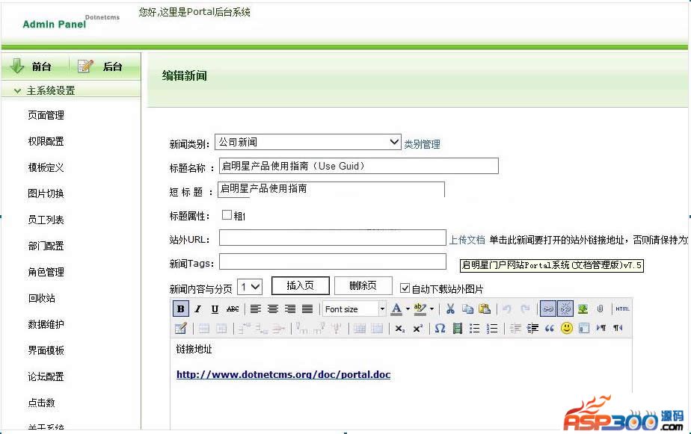Image resolution: width=691 pixels, height=434 pixels.
Task: Open 图片切换 in the sidebar
Action: pyautogui.click(x=46, y=193)
